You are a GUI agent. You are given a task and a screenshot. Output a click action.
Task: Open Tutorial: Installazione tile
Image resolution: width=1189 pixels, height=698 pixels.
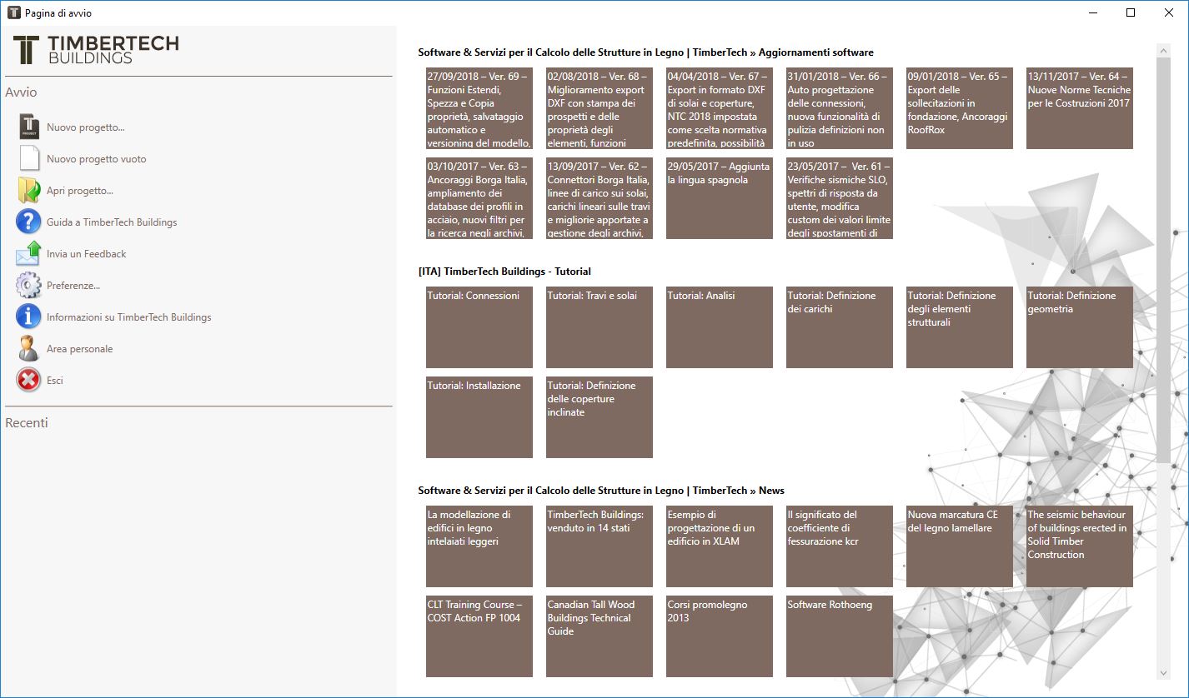(479, 417)
